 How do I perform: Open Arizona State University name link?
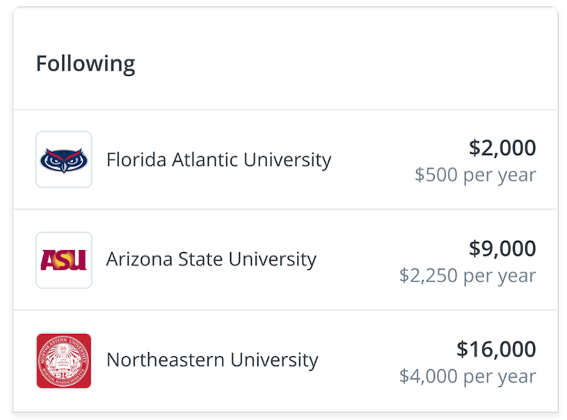tap(211, 260)
